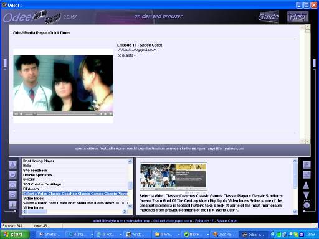Click the list's scroll-up arrow
The height and width of the screenshot is (239, 319).
[x=130, y=161]
